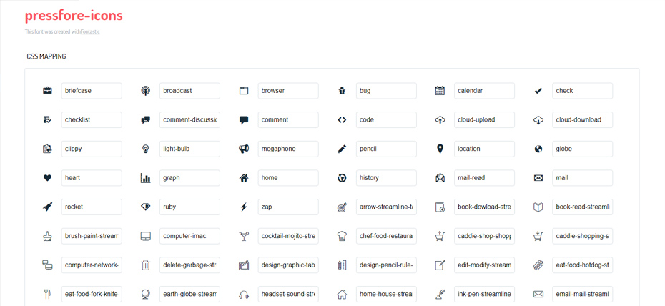The image size is (665, 306).
Task: Click the heart icon
Action: pyautogui.click(x=47, y=178)
